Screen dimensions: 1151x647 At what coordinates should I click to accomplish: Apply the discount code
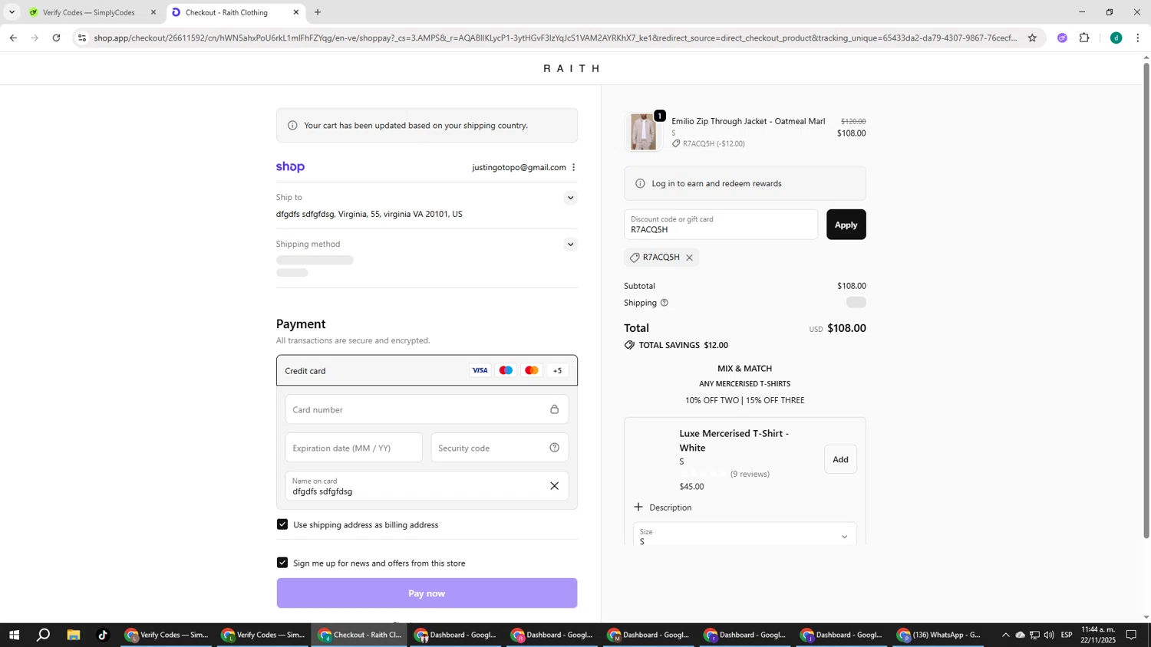[846, 225]
